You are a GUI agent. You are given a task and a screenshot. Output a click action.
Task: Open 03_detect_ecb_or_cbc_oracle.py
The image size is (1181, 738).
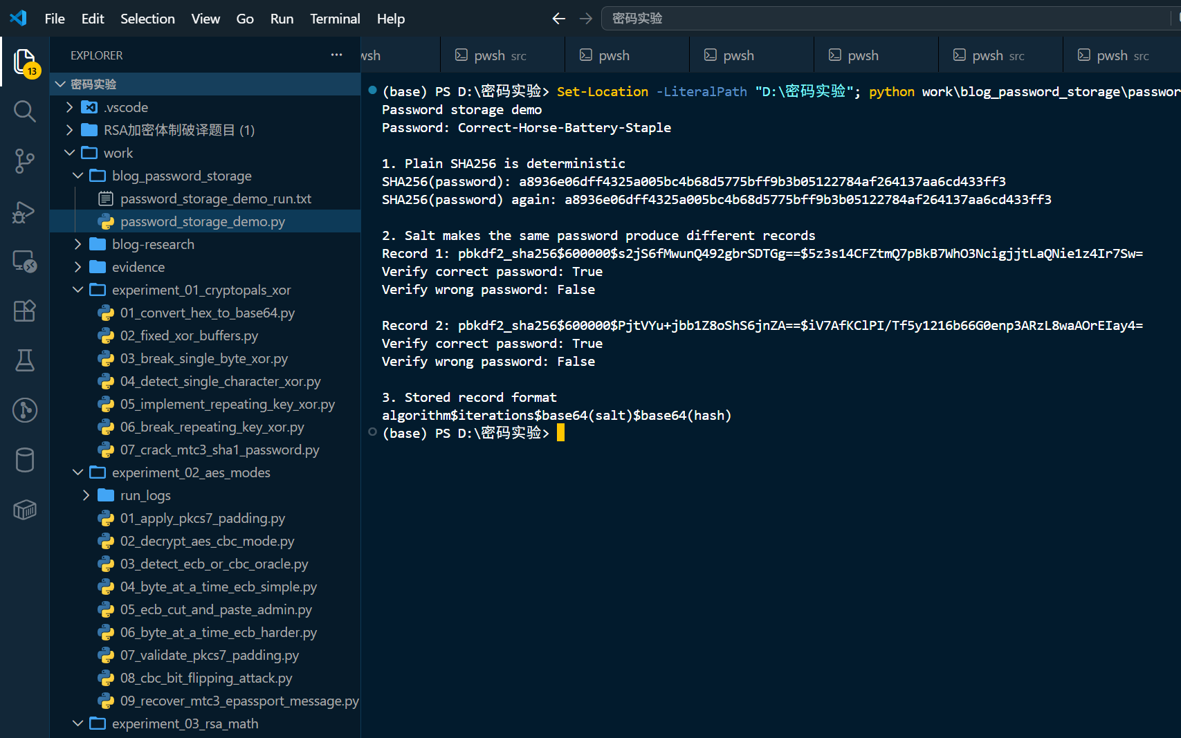point(205,564)
